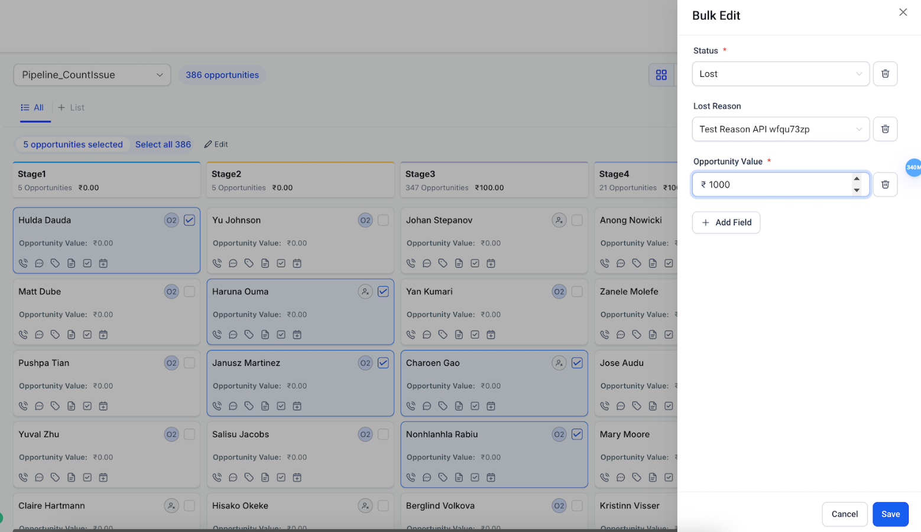Click the phone icon on Hulda Dauda card
921x532 pixels.
23,263
